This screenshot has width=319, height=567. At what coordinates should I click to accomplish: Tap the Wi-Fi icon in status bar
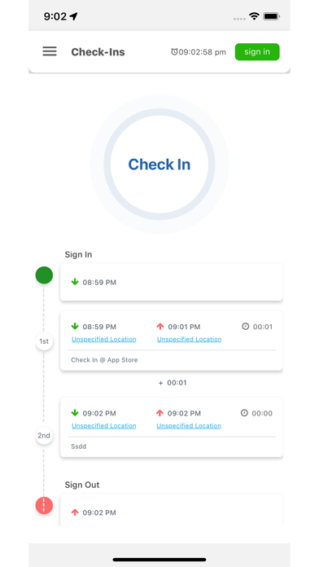(254, 16)
